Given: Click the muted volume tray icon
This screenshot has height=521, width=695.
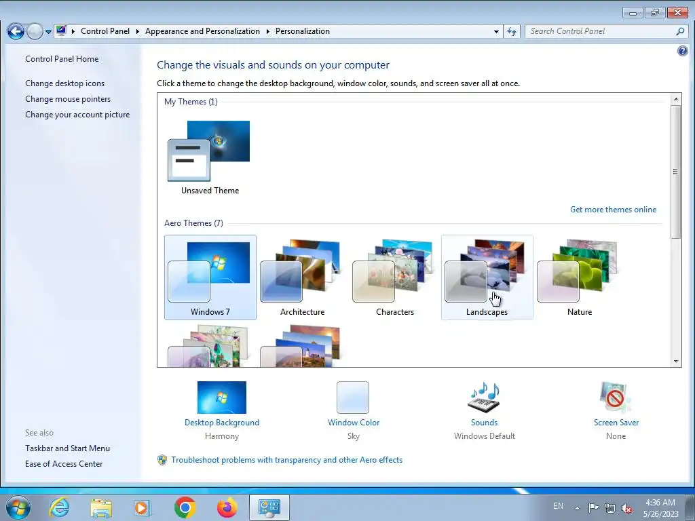Looking at the screenshot, I should (x=626, y=508).
